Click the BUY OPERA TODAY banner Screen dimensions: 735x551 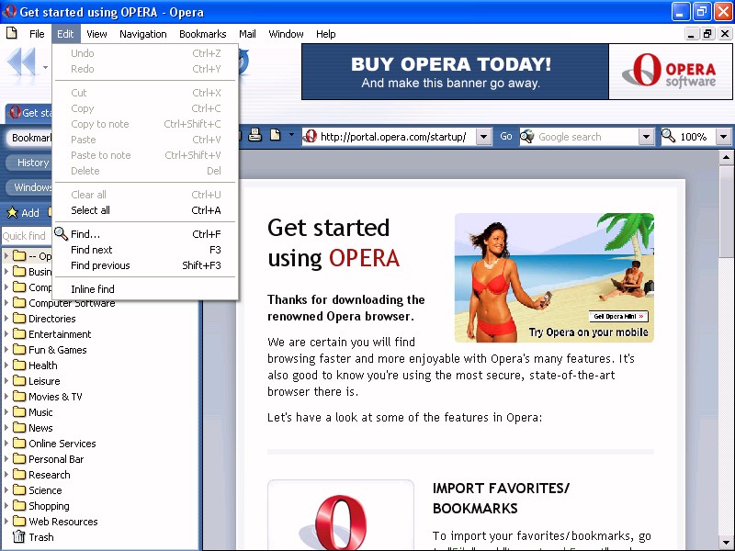(x=455, y=72)
